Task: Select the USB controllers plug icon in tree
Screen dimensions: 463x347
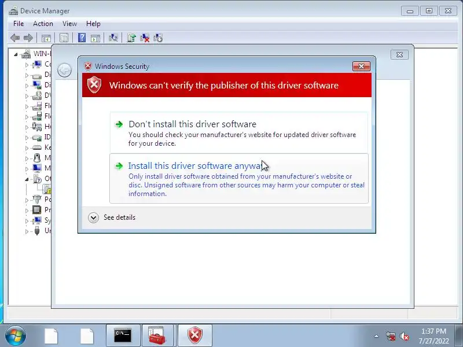Action: (37, 230)
